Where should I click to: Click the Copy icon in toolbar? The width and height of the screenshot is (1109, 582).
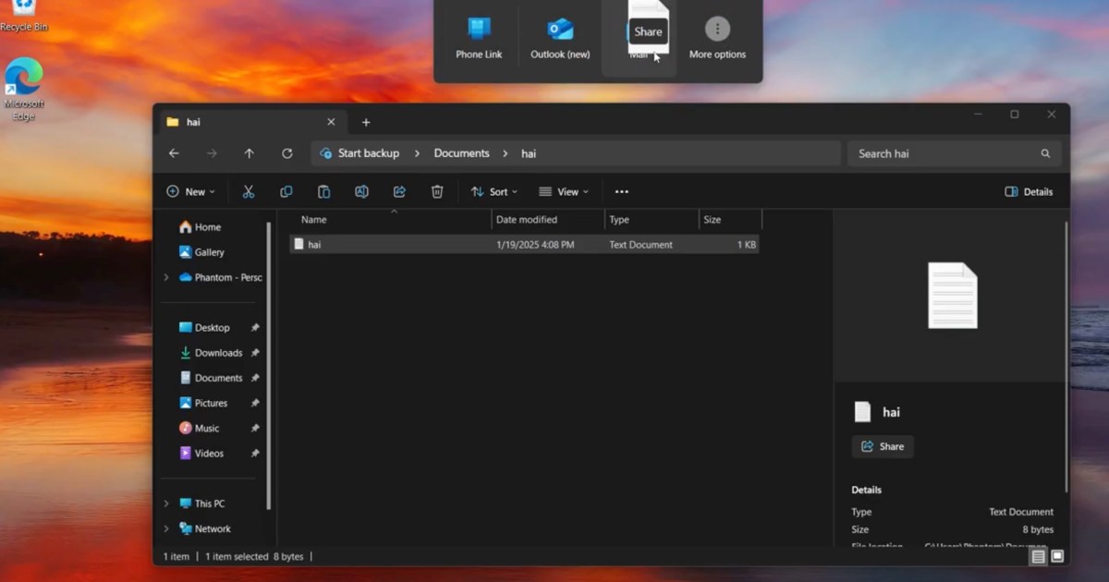coord(286,192)
